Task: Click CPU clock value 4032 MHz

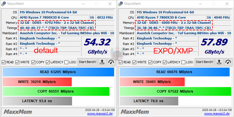Action: coord(105,17)
